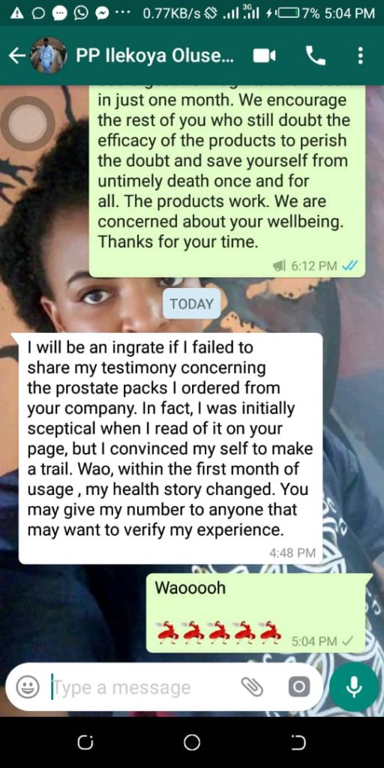This screenshot has height=768, width=384.
Task: Open the camera from the message bar
Action: (x=298, y=687)
